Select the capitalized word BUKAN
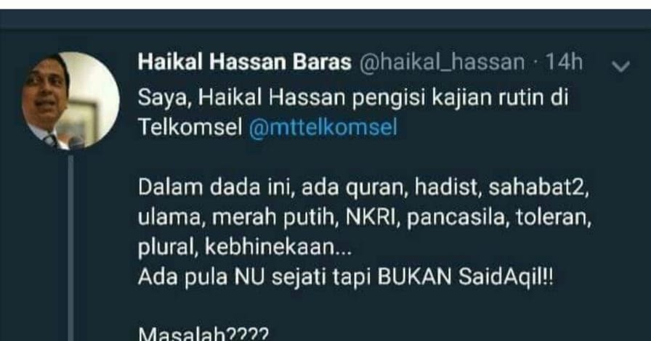Viewport: 651px width, 341px height. pyautogui.click(x=414, y=278)
